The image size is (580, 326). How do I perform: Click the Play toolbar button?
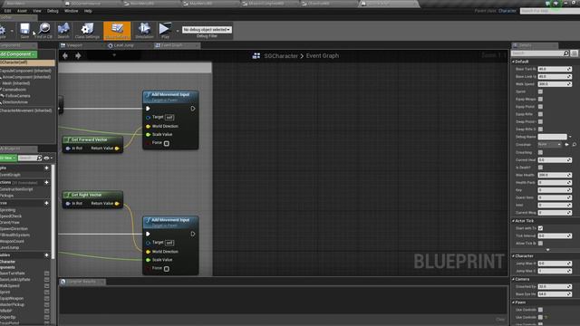coord(165,30)
